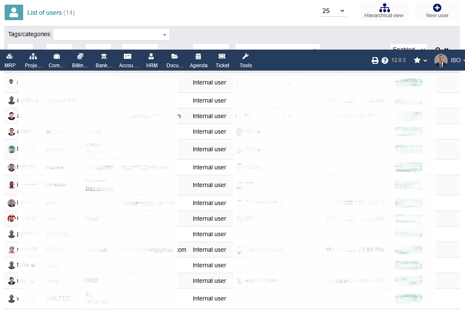Open the Bank module icon

[x=104, y=56]
